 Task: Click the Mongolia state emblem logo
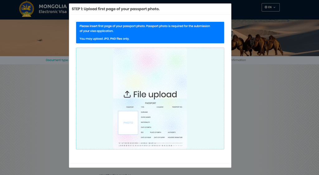(x=27, y=9)
